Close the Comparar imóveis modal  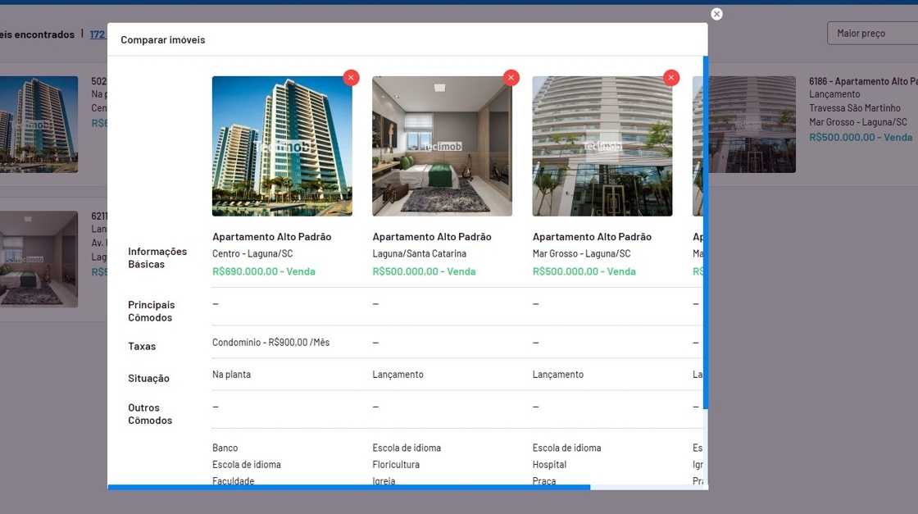tap(716, 14)
